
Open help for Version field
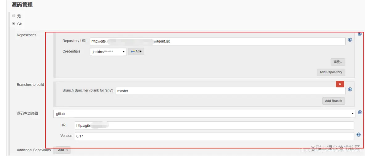tap(359, 135)
